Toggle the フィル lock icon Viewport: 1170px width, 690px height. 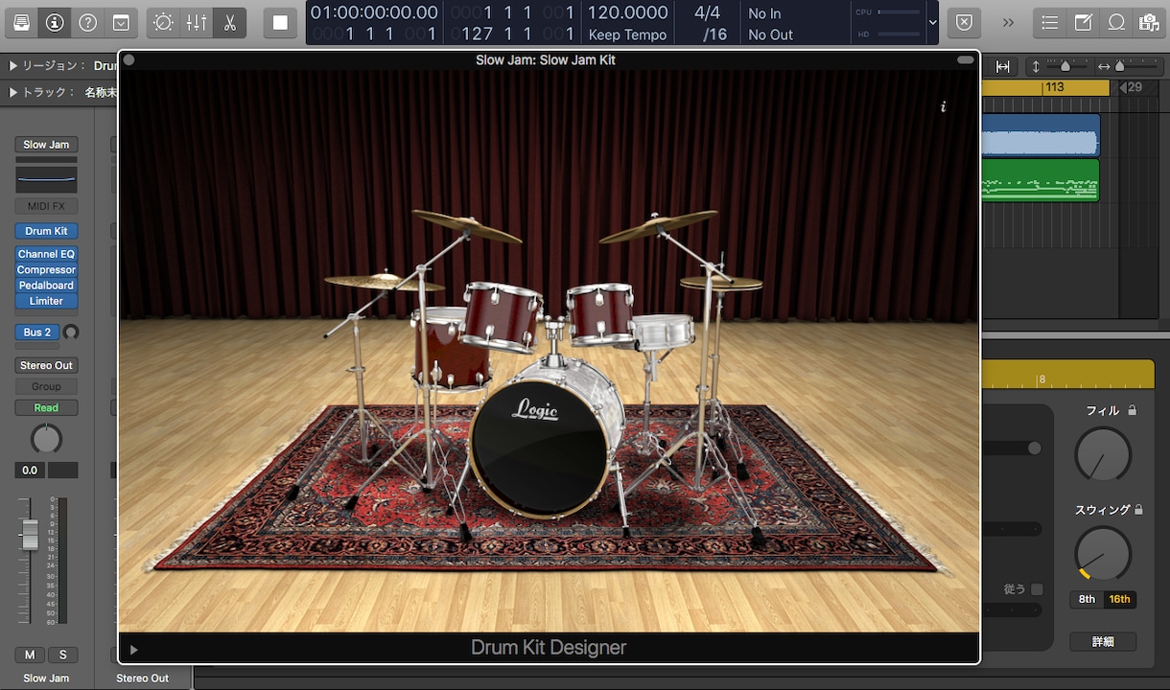coord(1132,410)
